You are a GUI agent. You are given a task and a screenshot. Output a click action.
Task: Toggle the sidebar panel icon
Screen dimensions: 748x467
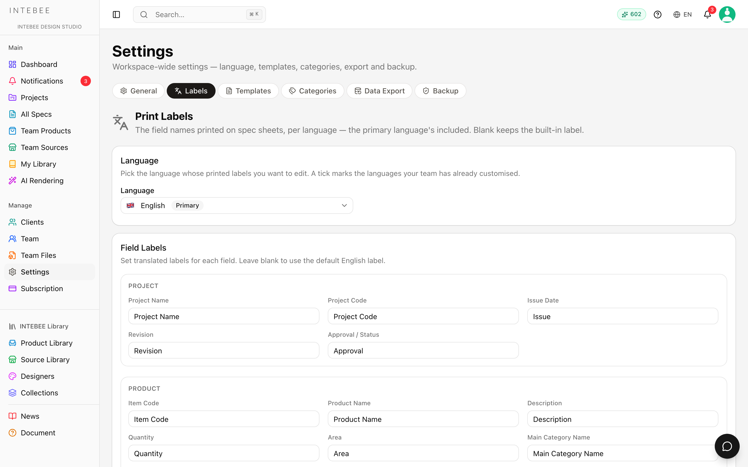pos(116,15)
